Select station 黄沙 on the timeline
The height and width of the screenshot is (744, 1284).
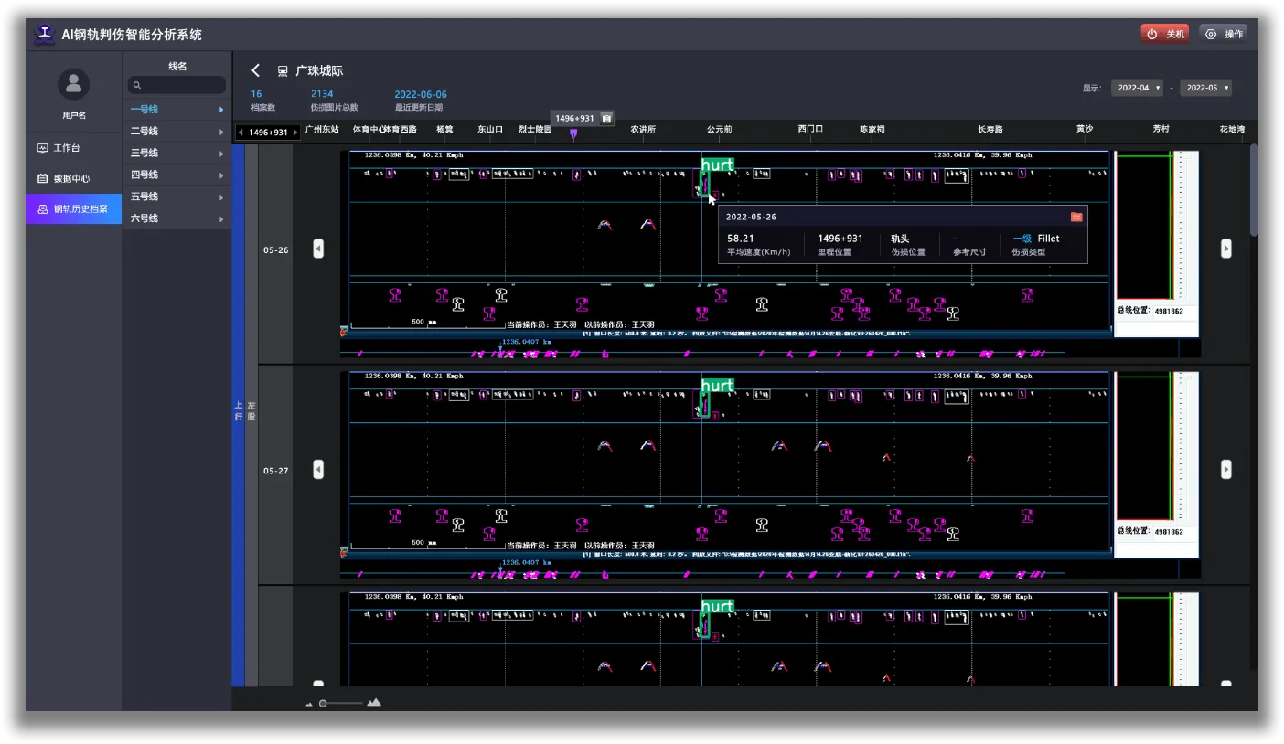point(1085,130)
